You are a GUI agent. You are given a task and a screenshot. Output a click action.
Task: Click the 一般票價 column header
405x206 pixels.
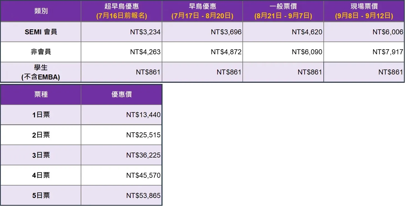(x=283, y=11)
